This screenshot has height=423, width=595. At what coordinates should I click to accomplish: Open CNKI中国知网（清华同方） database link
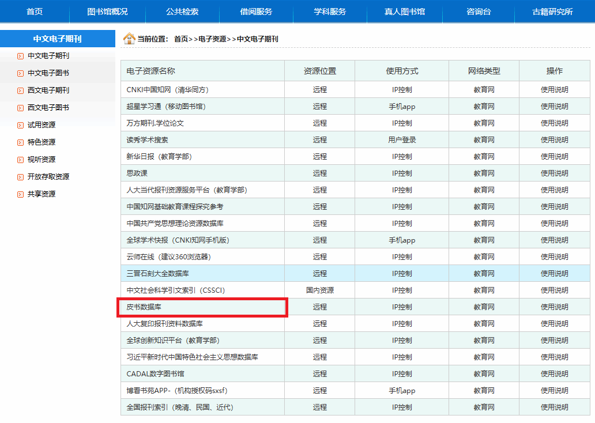167,90
